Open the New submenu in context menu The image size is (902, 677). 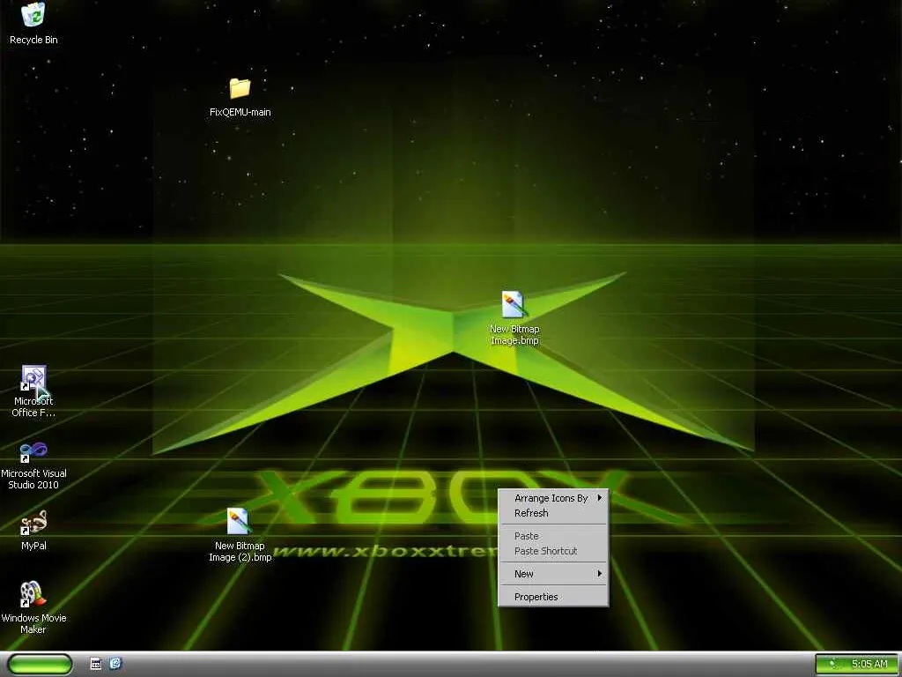click(x=553, y=574)
